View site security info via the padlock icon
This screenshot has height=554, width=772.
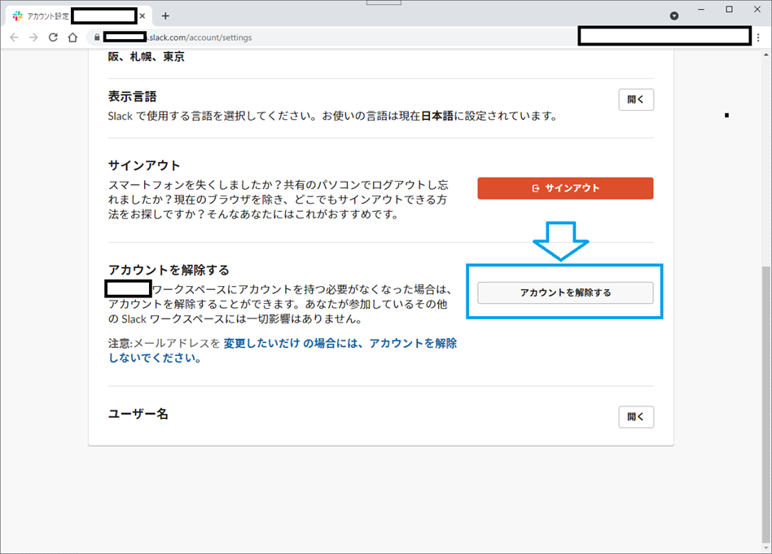click(x=95, y=37)
